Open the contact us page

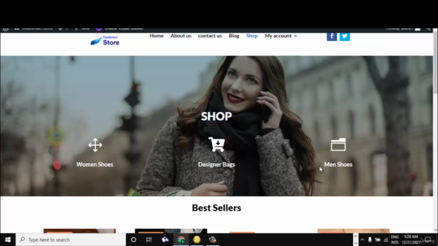(210, 36)
